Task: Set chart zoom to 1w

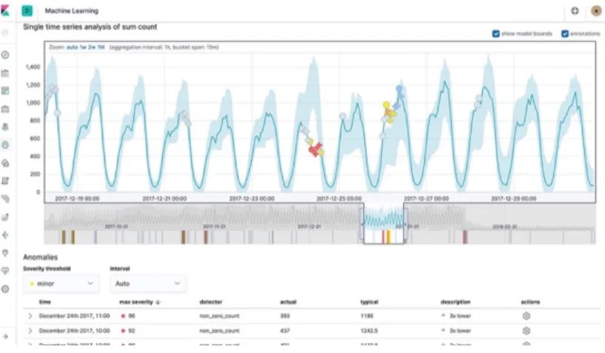Action: (x=83, y=47)
